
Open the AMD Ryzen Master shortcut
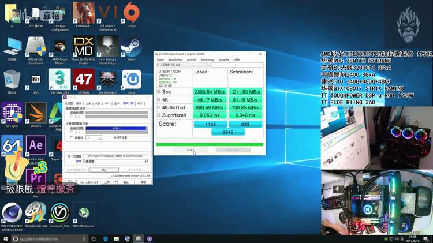pos(59,50)
